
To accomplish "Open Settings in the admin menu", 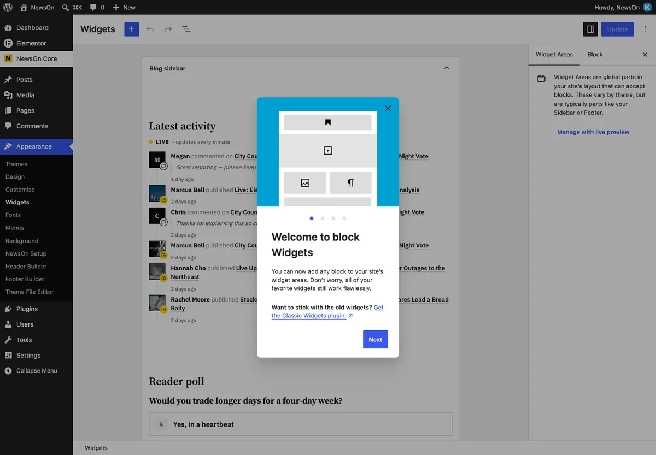I will (36, 355).
